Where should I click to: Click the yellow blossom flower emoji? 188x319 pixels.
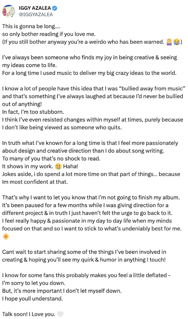click(x=6, y=236)
